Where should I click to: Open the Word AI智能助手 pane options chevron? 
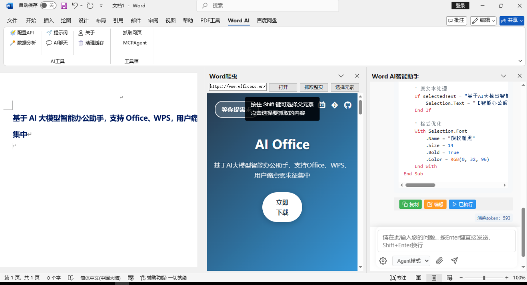[x=503, y=76]
